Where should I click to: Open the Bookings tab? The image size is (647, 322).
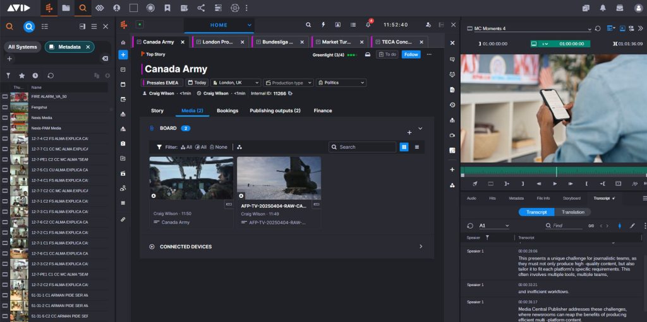(227, 111)
